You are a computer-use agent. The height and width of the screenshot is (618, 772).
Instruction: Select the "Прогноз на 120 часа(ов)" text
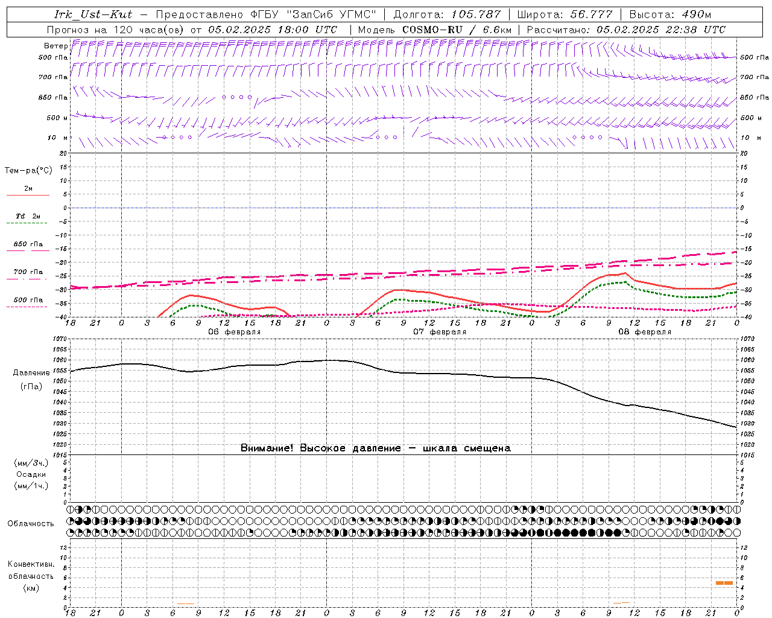(x=116, y=30)
